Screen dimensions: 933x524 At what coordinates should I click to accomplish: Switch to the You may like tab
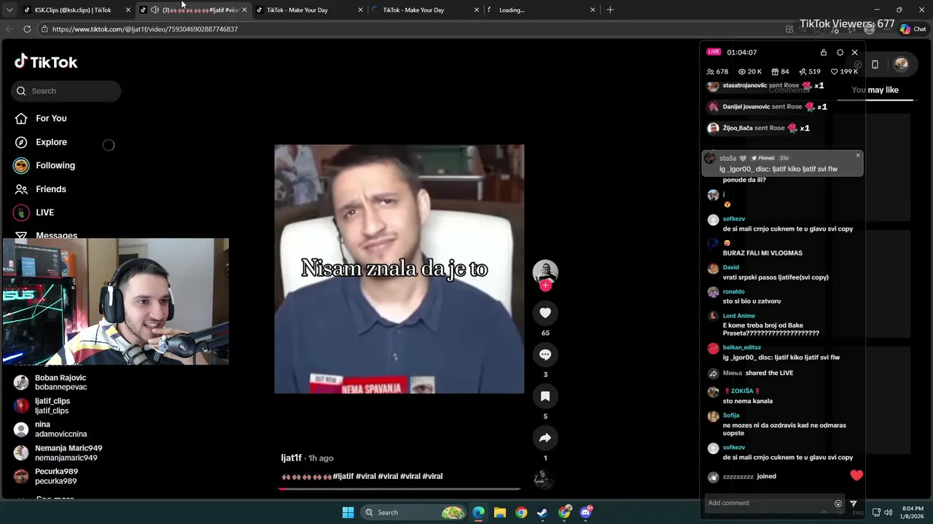click(x=875, y=90)
